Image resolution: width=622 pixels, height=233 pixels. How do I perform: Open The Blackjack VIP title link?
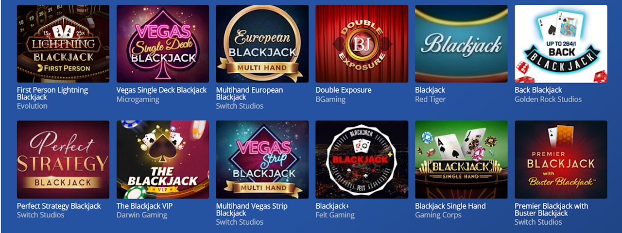pyautogui.click(x=144, y=206)
